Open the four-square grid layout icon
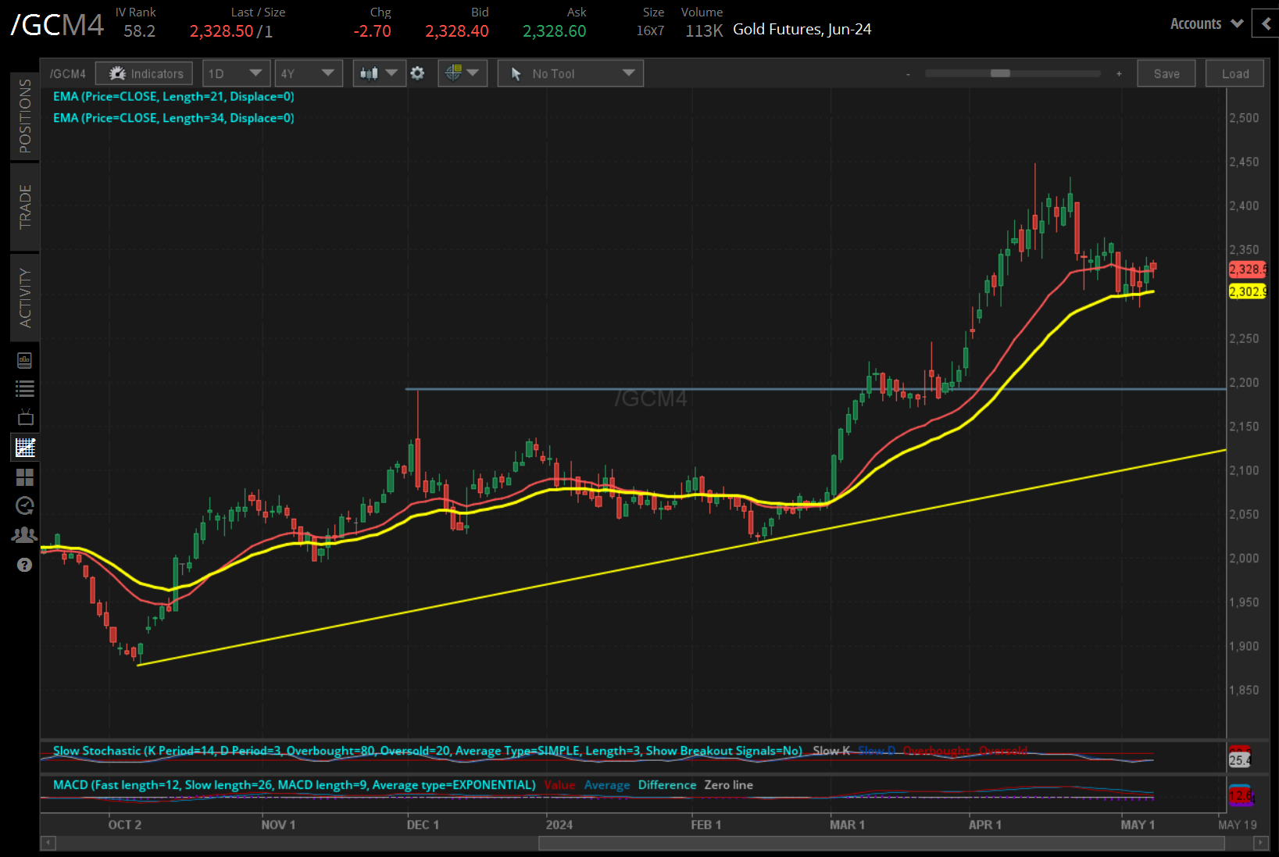Screen dimensions: 1279x857 pyautogui.click(x=25, y=477)
